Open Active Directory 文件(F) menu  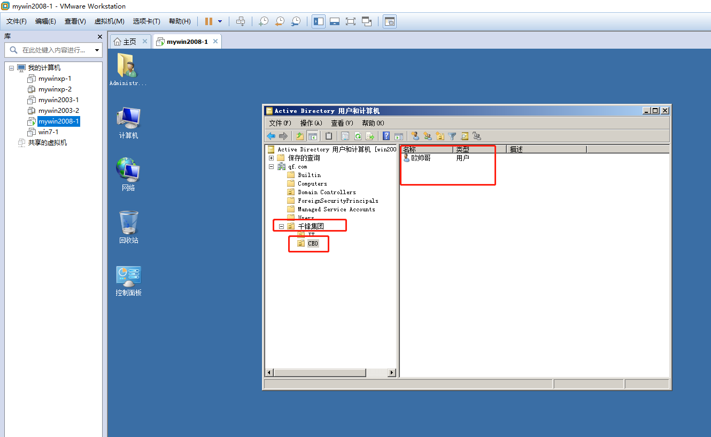point(280,123)
